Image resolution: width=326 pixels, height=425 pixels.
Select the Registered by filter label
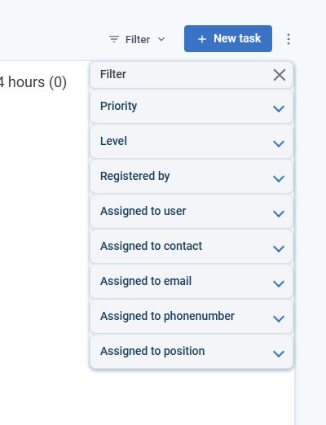pyautogui.click(x=135, y=176)
